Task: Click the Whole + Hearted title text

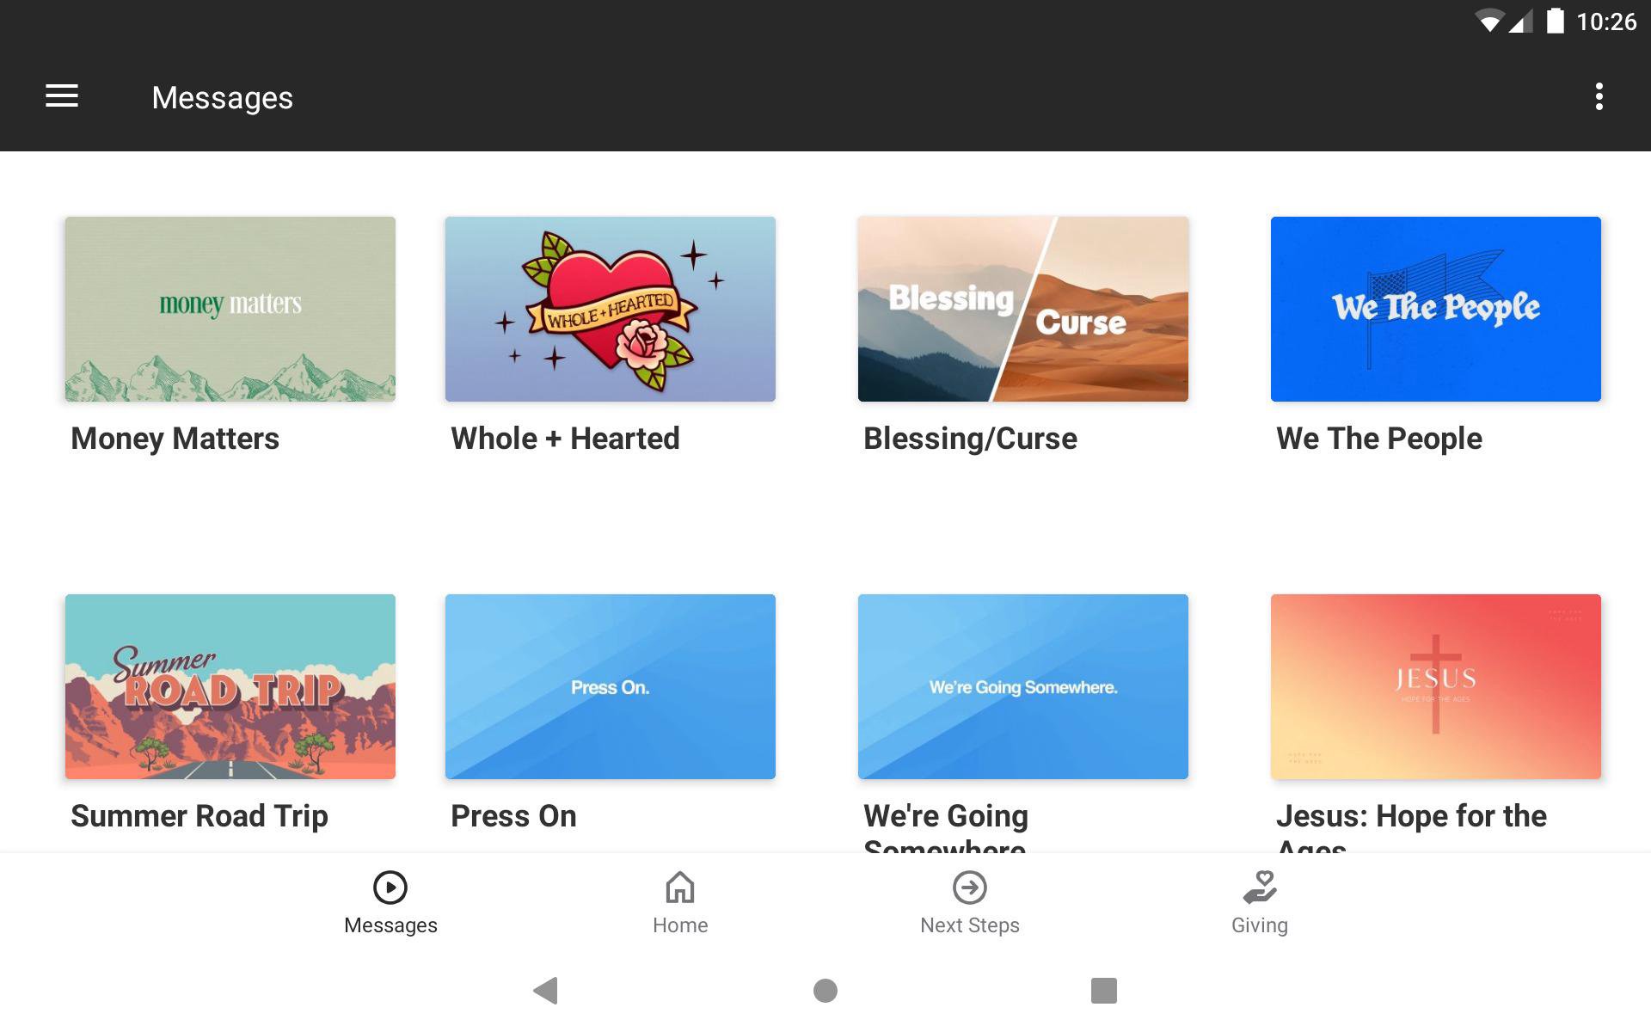Action: tap(565, 439)
